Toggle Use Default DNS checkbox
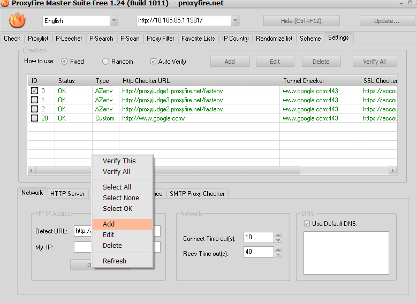This screenshot has height=303, width=417. pyautogui.click(x=307, y=224)
